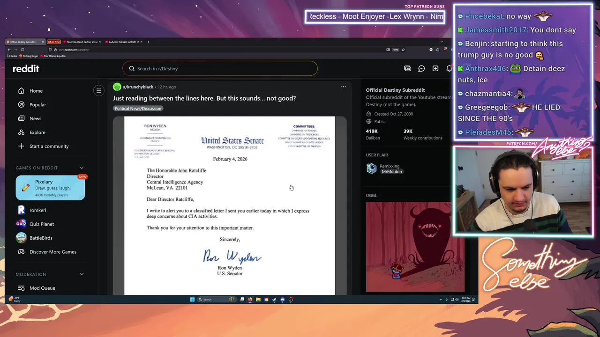This screenshot has width=600, height=337.
Task: Click Discover More Games controller icon
Action: pos(21,252)
